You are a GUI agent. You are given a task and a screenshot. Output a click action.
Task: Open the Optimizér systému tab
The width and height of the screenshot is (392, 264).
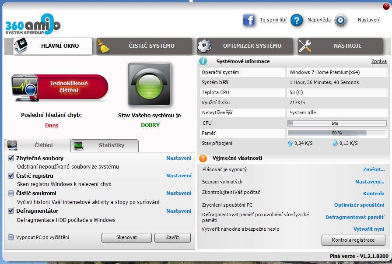pyautogui.click(x=245, y=46)
